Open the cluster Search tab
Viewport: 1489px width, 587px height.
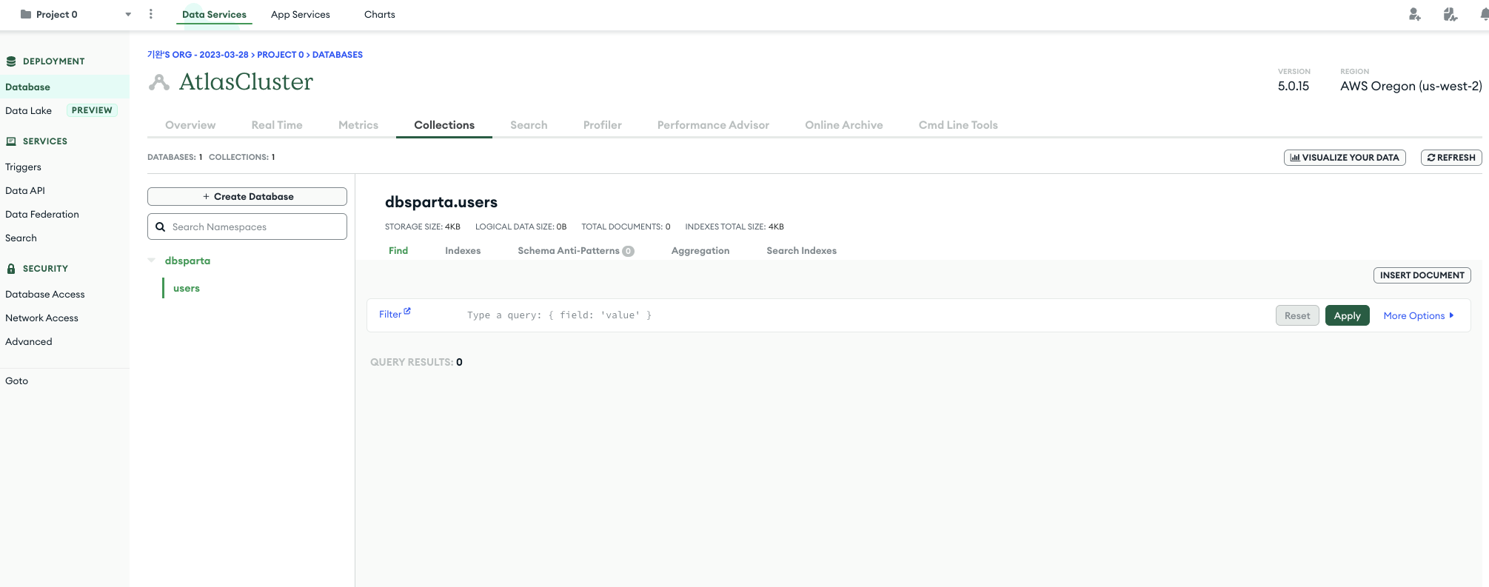tap(529, 125)
